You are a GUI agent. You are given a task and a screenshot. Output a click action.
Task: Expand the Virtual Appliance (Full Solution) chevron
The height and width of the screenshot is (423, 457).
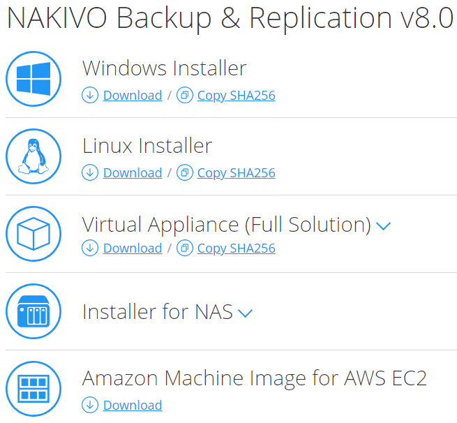(x=383, y=226)
